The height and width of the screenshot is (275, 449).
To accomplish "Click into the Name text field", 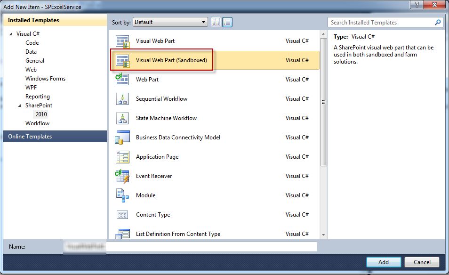I will click(190, 246).
